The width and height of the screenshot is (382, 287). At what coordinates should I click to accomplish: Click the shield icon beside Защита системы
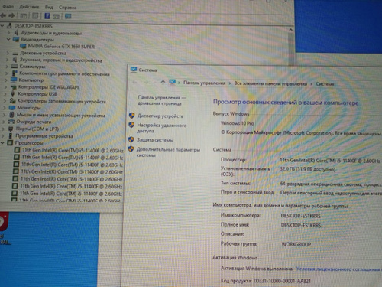(x=131, y=139)
